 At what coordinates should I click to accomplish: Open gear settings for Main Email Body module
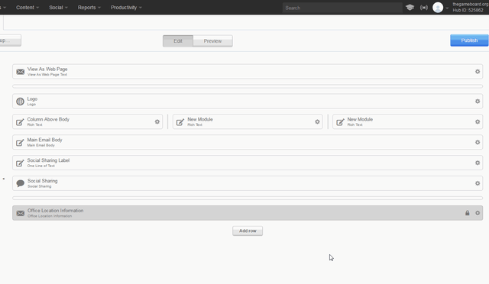coord(478,143)
